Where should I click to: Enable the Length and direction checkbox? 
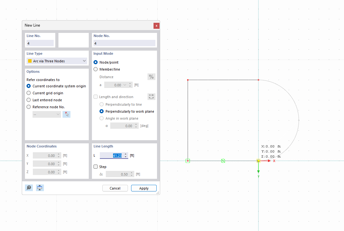[x=95, y=97]
